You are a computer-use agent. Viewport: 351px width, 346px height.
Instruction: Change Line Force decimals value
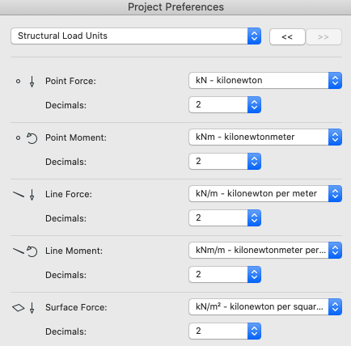(x=225, y=217)
